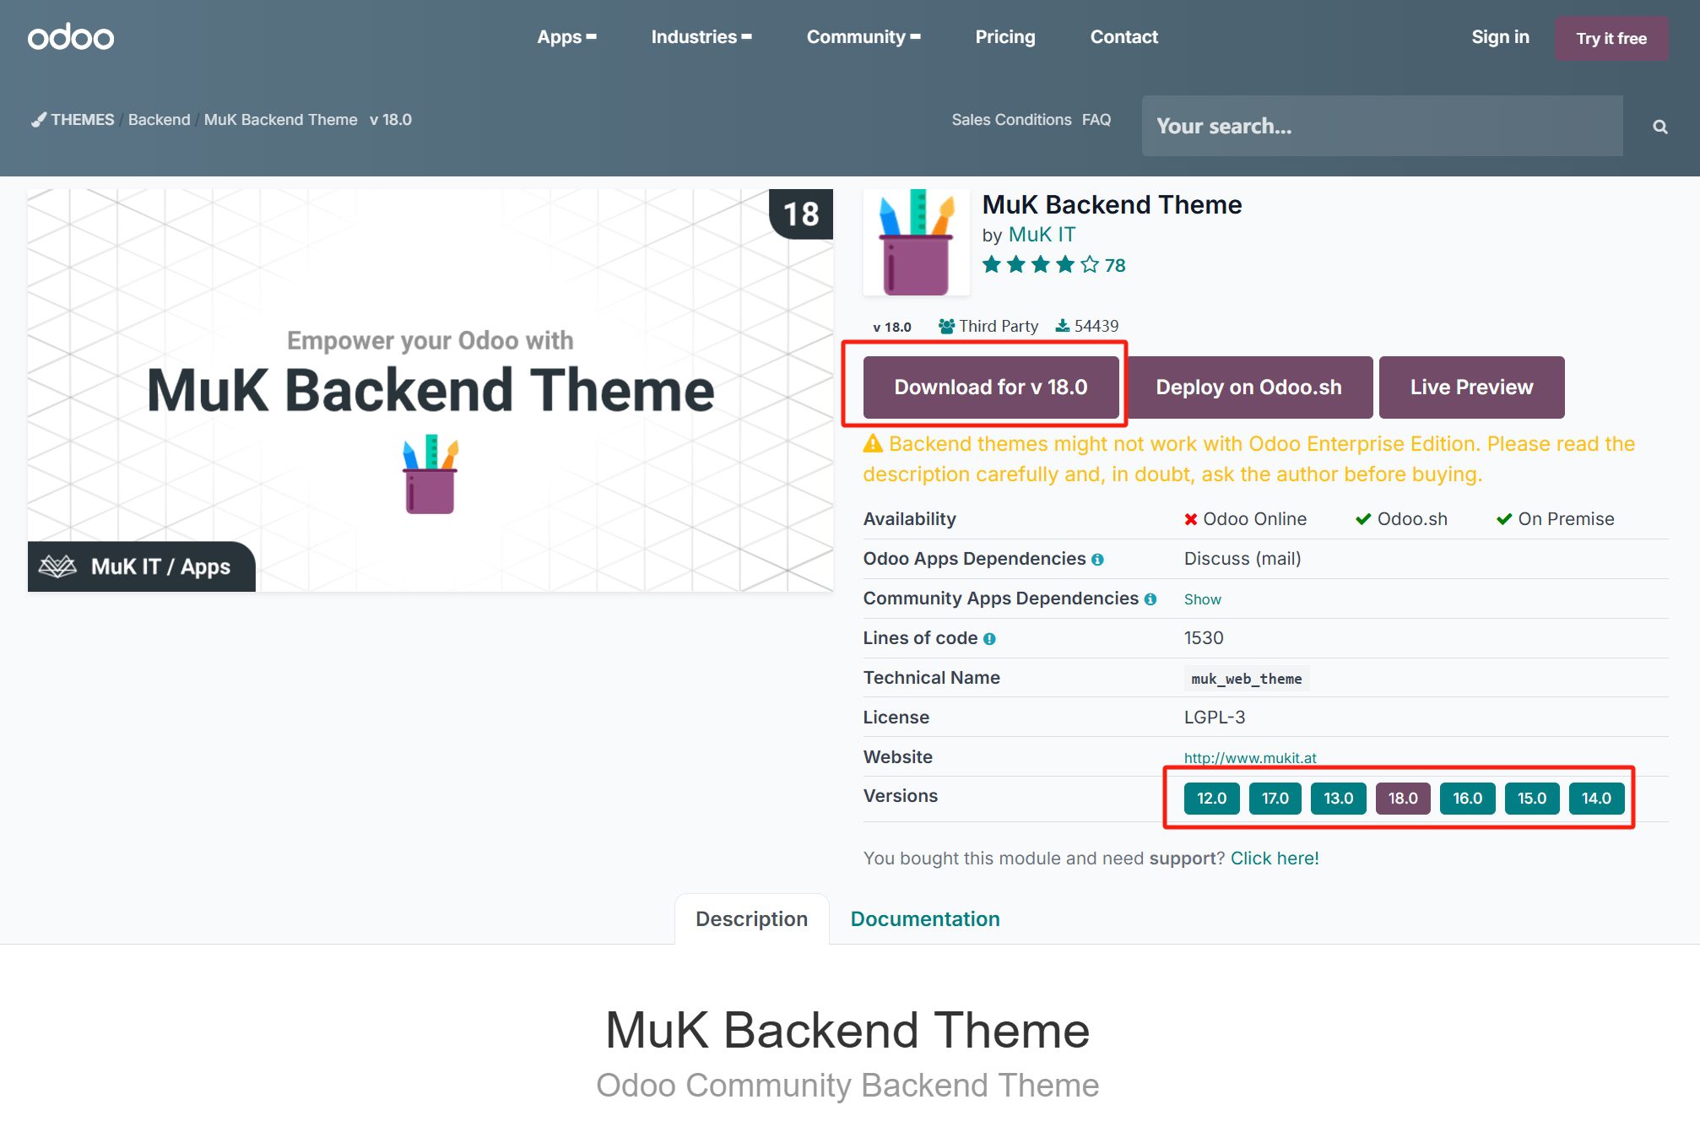Click the Description tab

click(752, 918)
